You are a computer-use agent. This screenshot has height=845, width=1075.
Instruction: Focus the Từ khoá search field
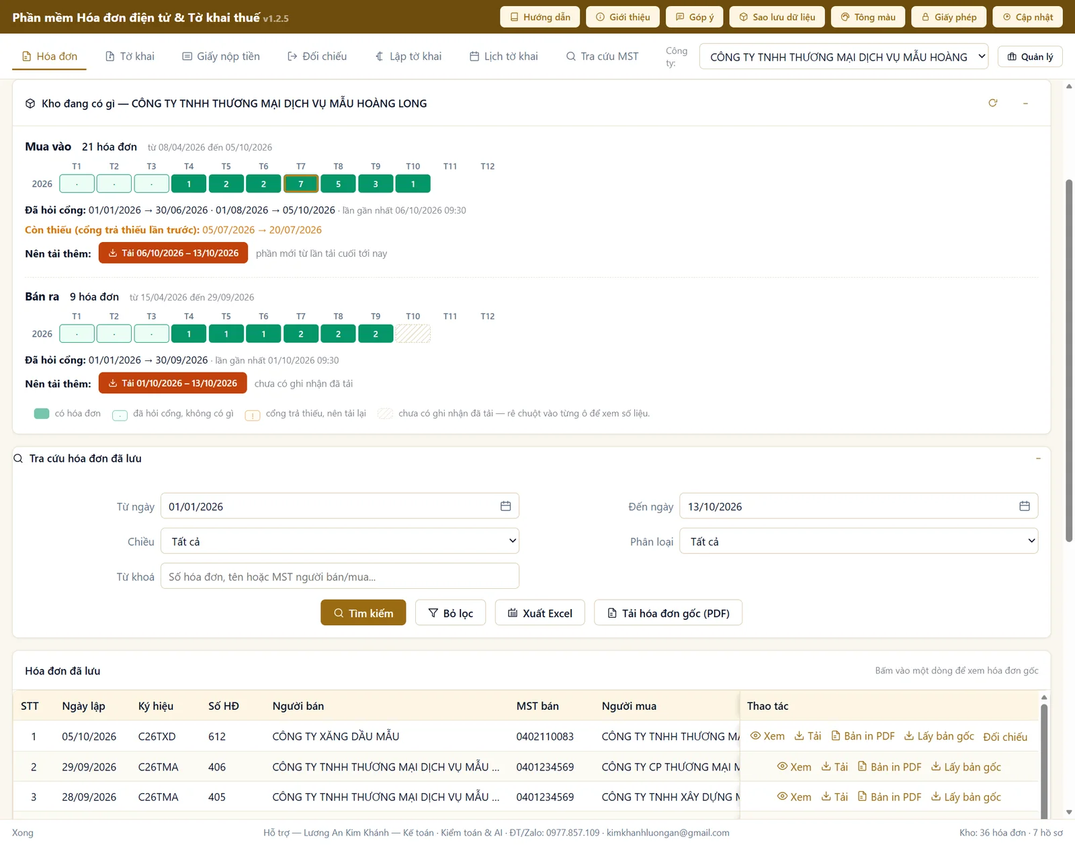pos(340,576)
